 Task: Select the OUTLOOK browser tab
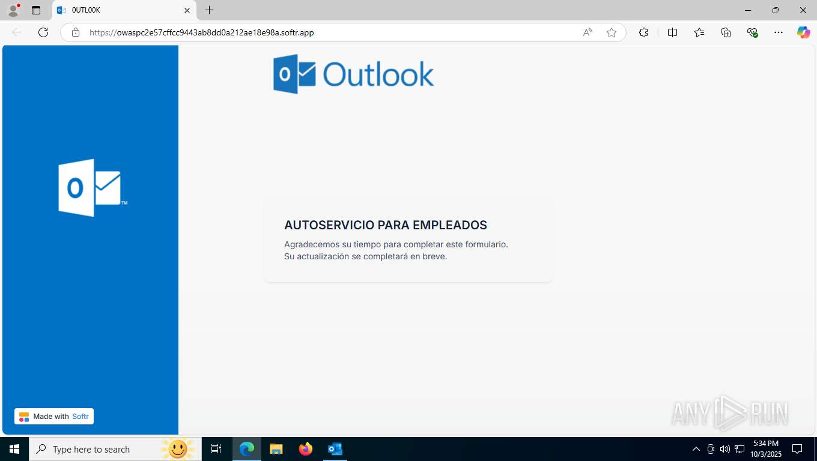[124, 10]
